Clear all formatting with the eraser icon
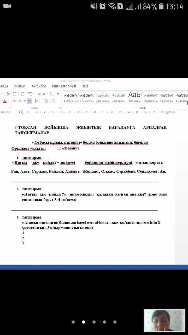188x335 pixels. (8, 94)
